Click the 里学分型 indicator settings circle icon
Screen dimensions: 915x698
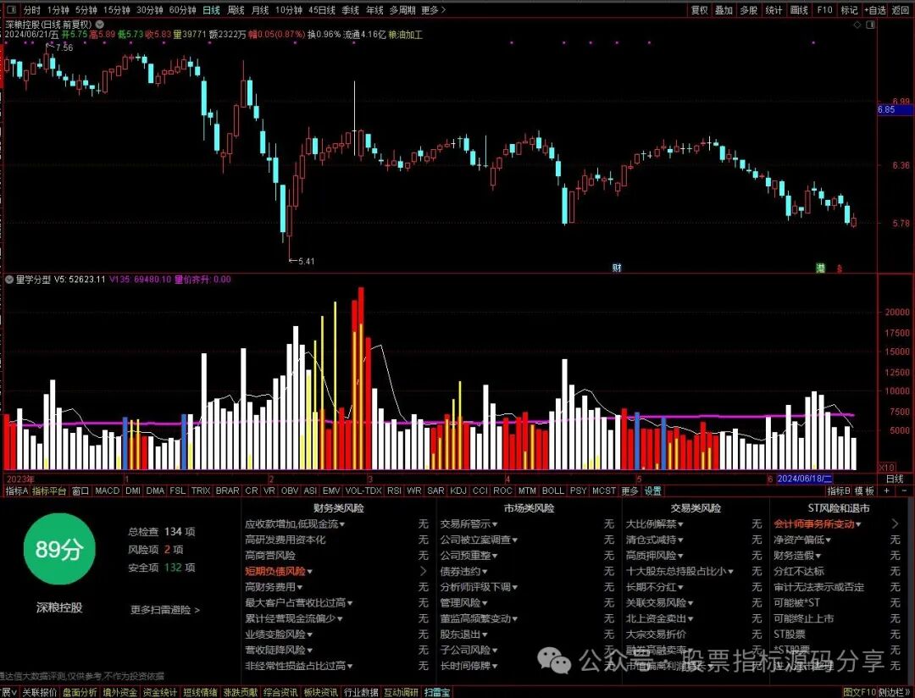(9, 280)
